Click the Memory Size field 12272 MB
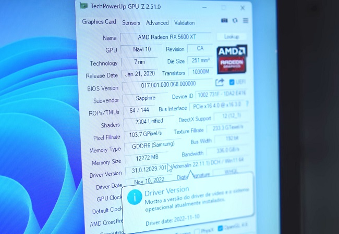This screenshot has width=339, height=234. 147,158
